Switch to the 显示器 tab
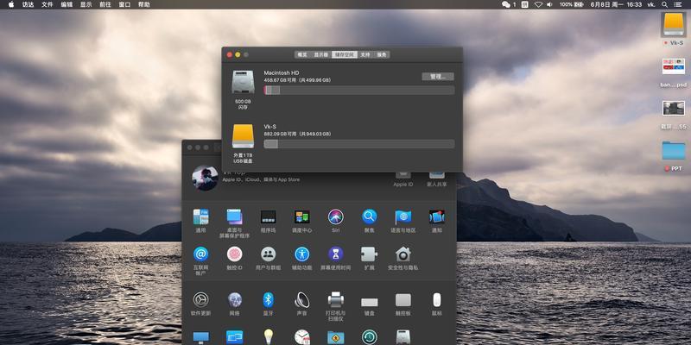Image resolution: width=691 pixels, height=345 pixels. [320, 54]
